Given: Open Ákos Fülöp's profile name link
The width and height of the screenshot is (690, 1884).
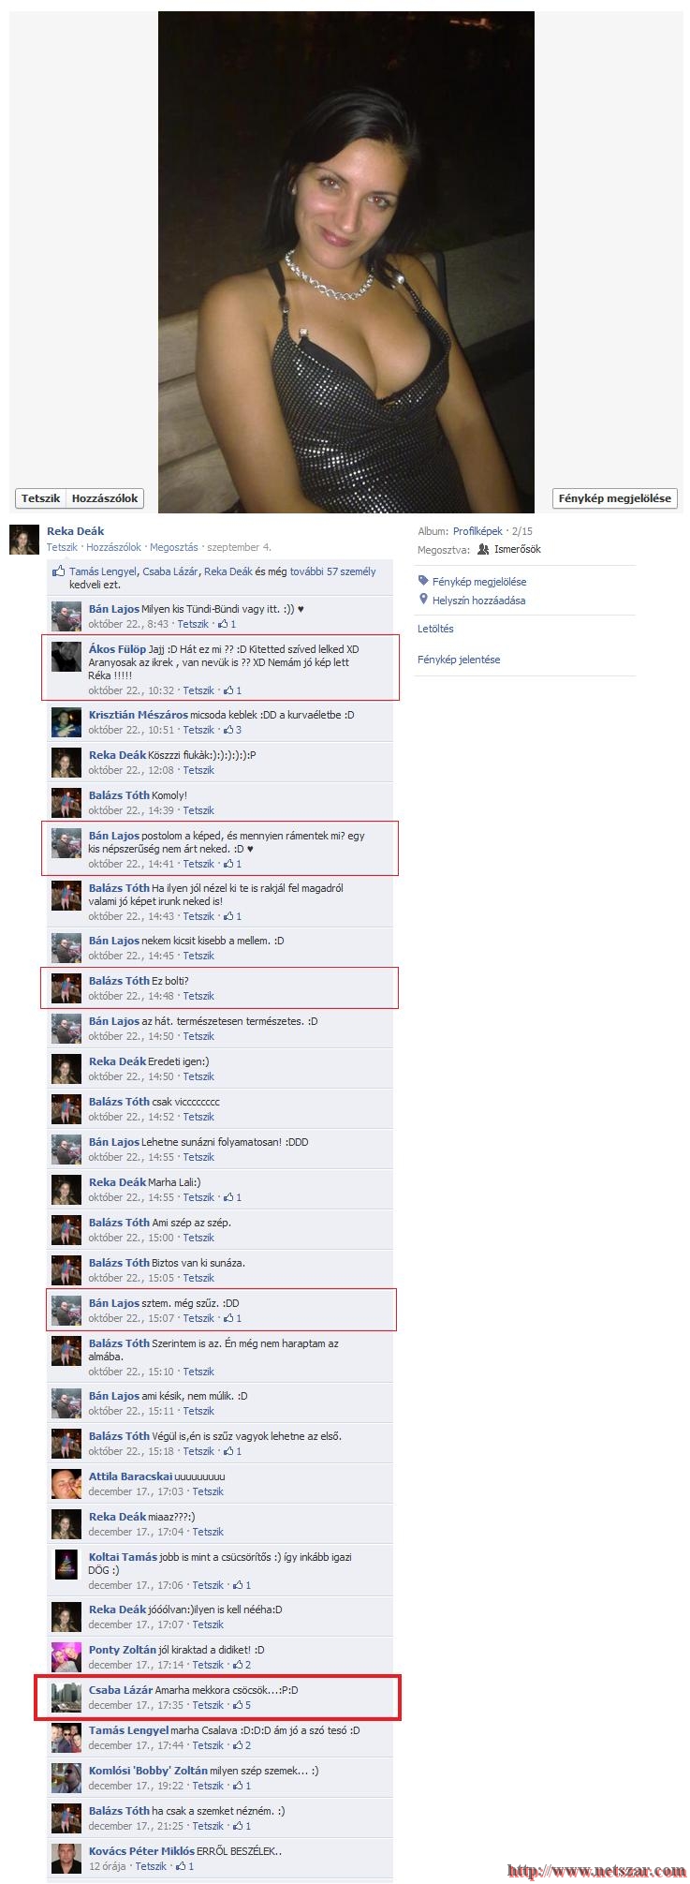Looking at the screenshot, I should pyautogui.click(x=117, y=649).
